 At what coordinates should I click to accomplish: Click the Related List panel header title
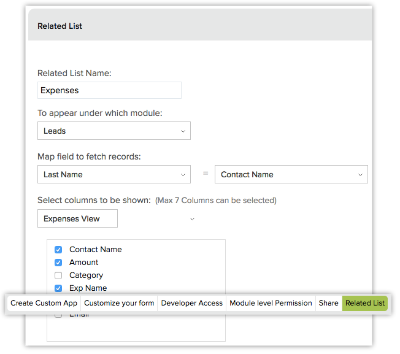pos(60,26)
